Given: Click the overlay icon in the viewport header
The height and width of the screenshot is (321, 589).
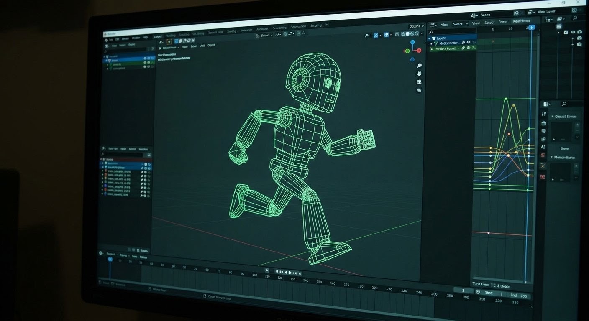Looking at the screenshot, I should 387,35.
